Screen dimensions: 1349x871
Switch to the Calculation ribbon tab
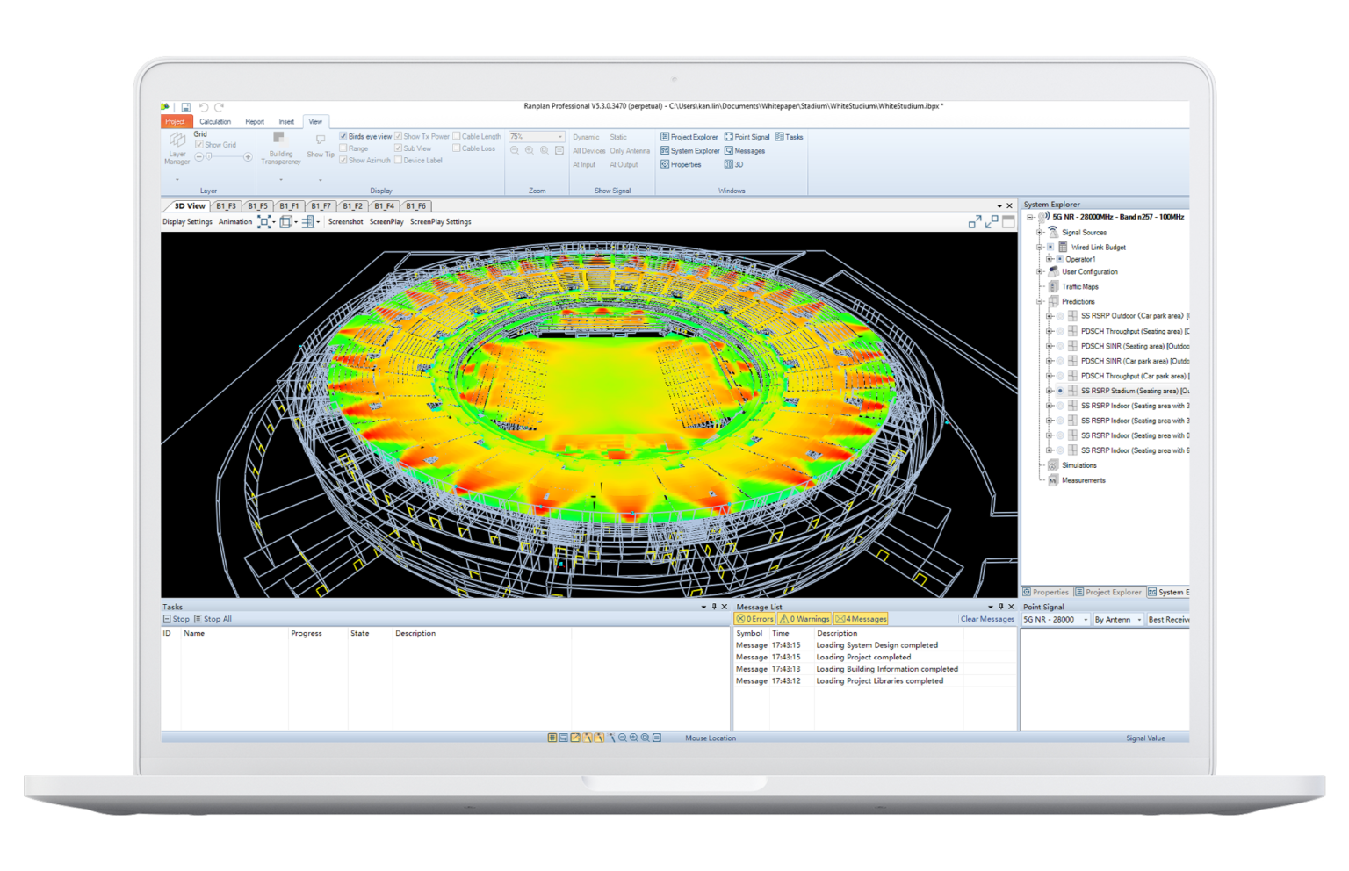[x=215, y=122]
